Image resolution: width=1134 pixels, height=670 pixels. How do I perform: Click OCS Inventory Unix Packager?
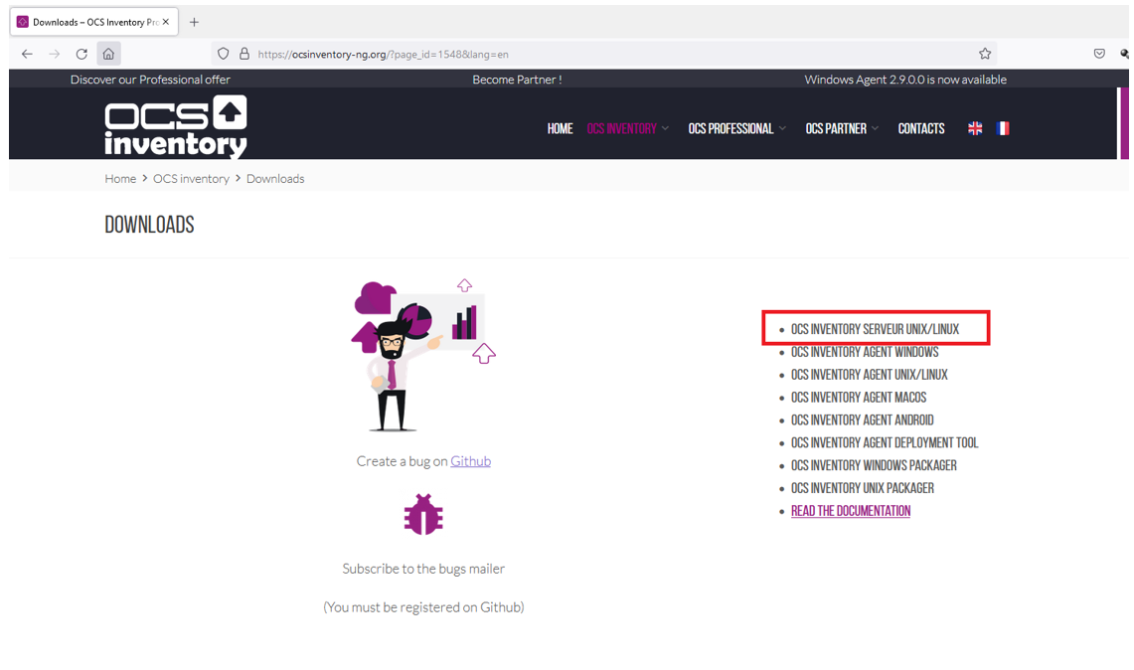[x=862, y=488]
